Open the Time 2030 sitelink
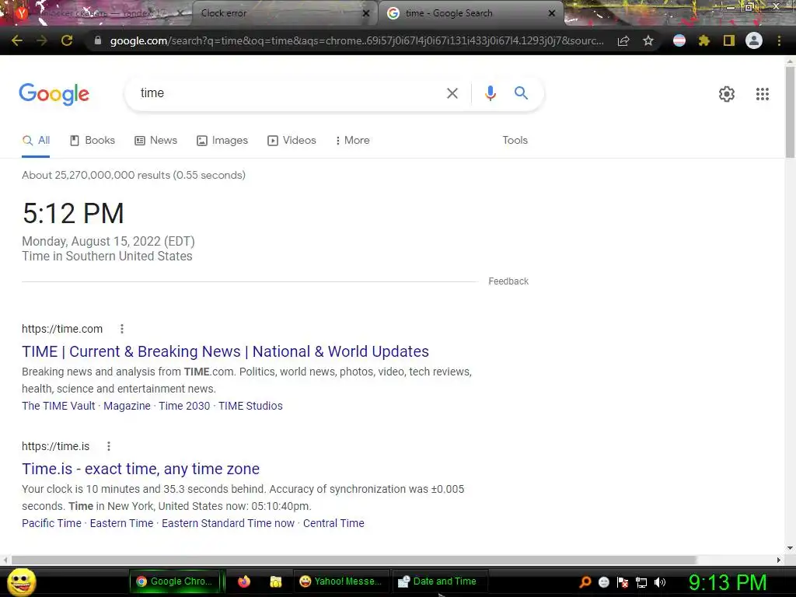The height and width of the screenshot is (597, 796). (x=184, y=406)
